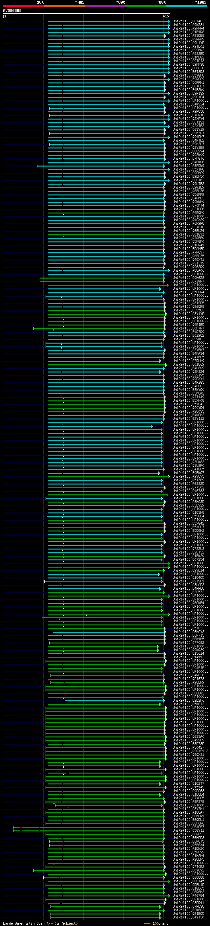The image size is (210, 926).
Task: Open hit UniRef100_A9NZ81
Action: (188, 25)
